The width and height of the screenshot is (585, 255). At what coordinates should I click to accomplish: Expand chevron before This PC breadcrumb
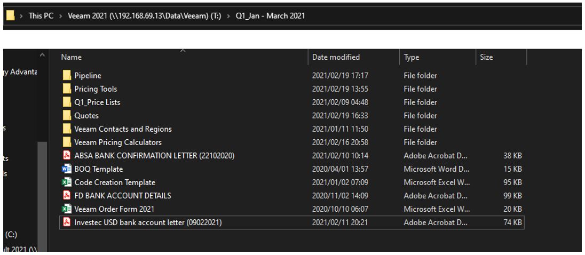[21, 16]
